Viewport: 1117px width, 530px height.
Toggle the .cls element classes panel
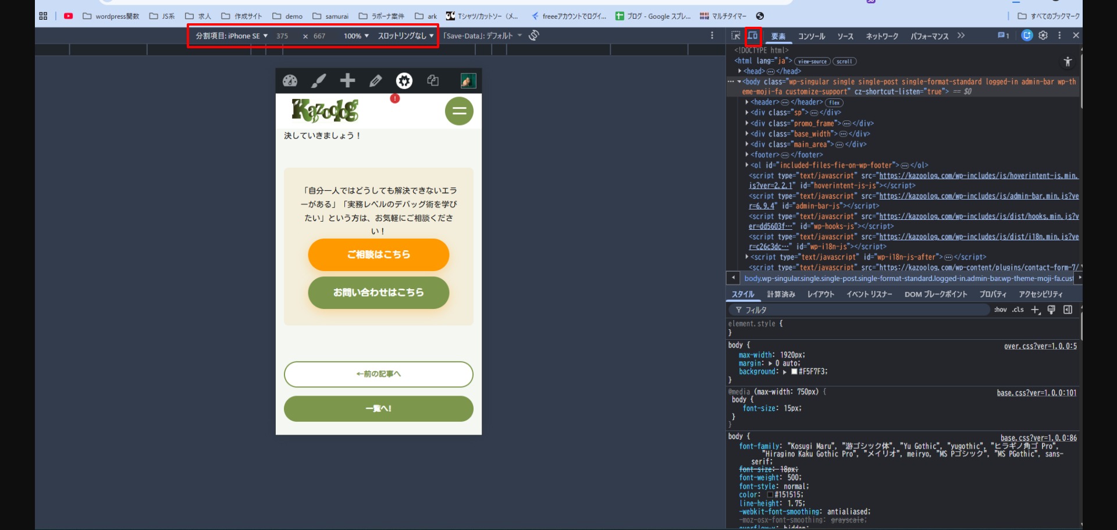(x=1018, y=310)
